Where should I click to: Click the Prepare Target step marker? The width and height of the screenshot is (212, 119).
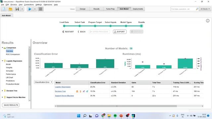[95, 26]
